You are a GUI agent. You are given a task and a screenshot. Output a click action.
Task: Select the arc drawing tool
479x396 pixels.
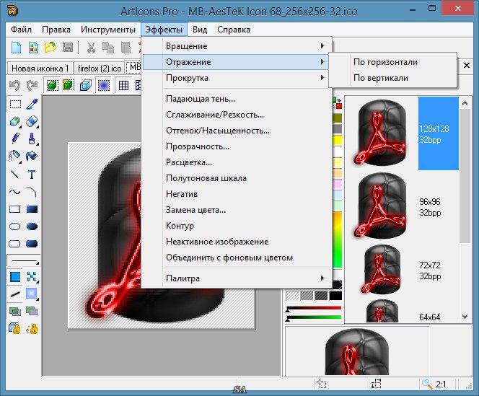tap(32, 192)
